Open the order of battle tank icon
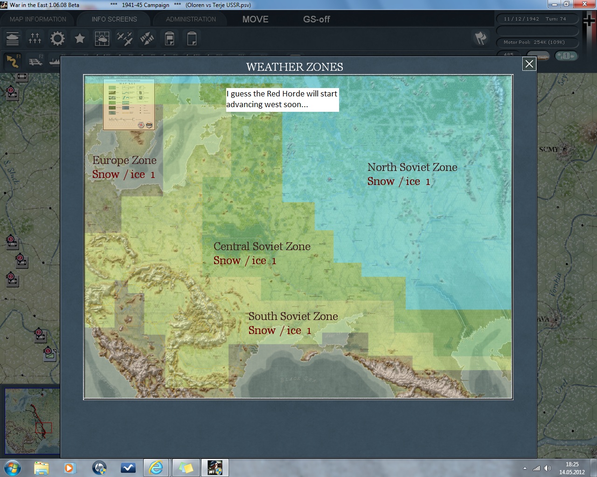Screen dimensions: 597x477 pyautogui.click(x=13, y=38)
